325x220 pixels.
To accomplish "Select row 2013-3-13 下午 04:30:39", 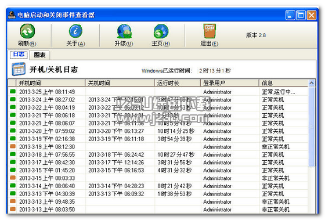I will coord(158,194).
